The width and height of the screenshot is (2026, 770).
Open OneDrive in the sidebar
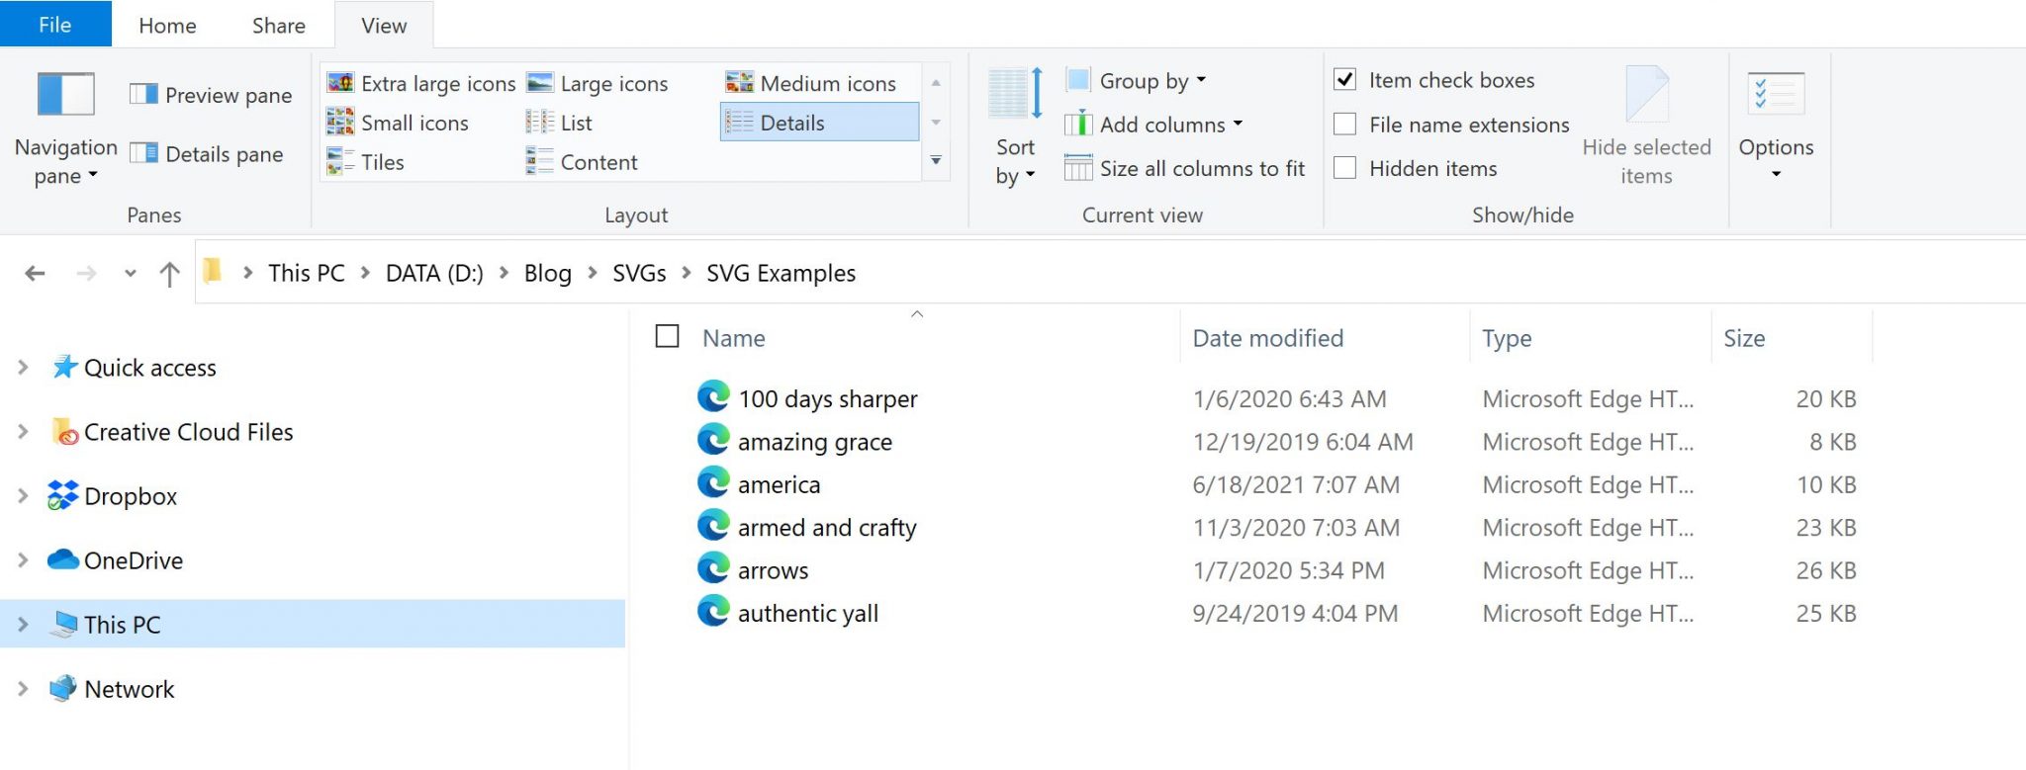coord(115,560)
